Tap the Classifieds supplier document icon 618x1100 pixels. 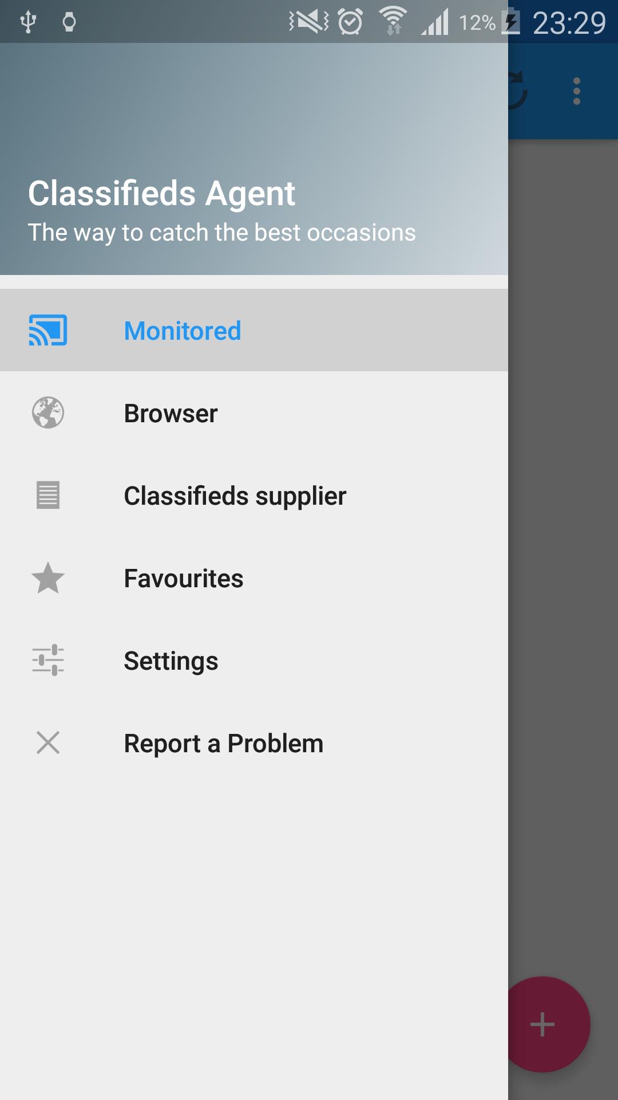(x=48, y=496)
